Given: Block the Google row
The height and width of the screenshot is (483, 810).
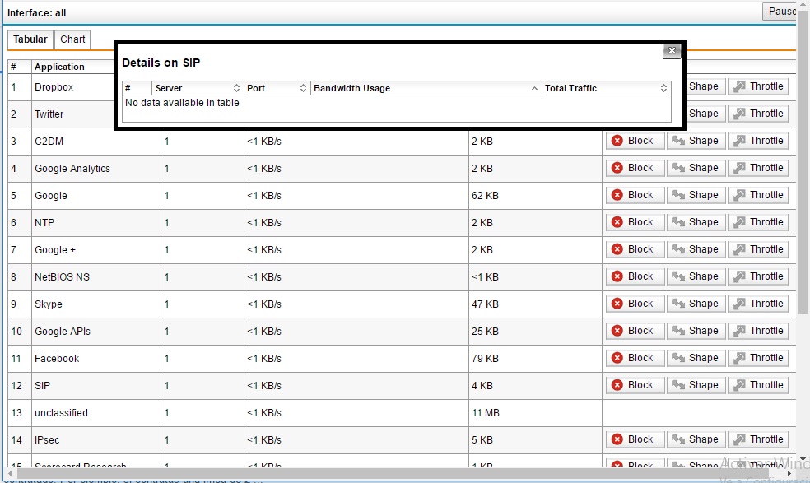Looking at the screenshot, I should 635,195.
